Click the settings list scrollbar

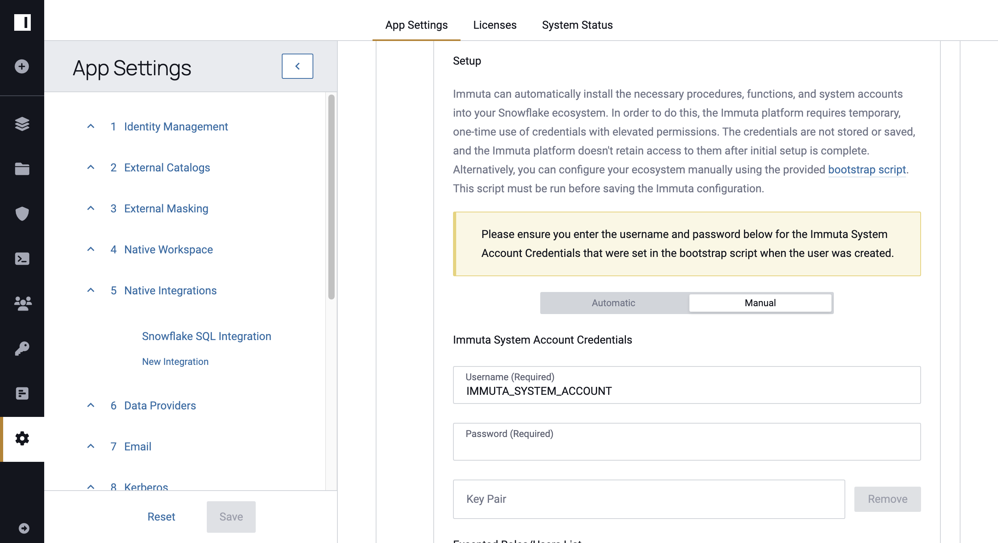331,197
